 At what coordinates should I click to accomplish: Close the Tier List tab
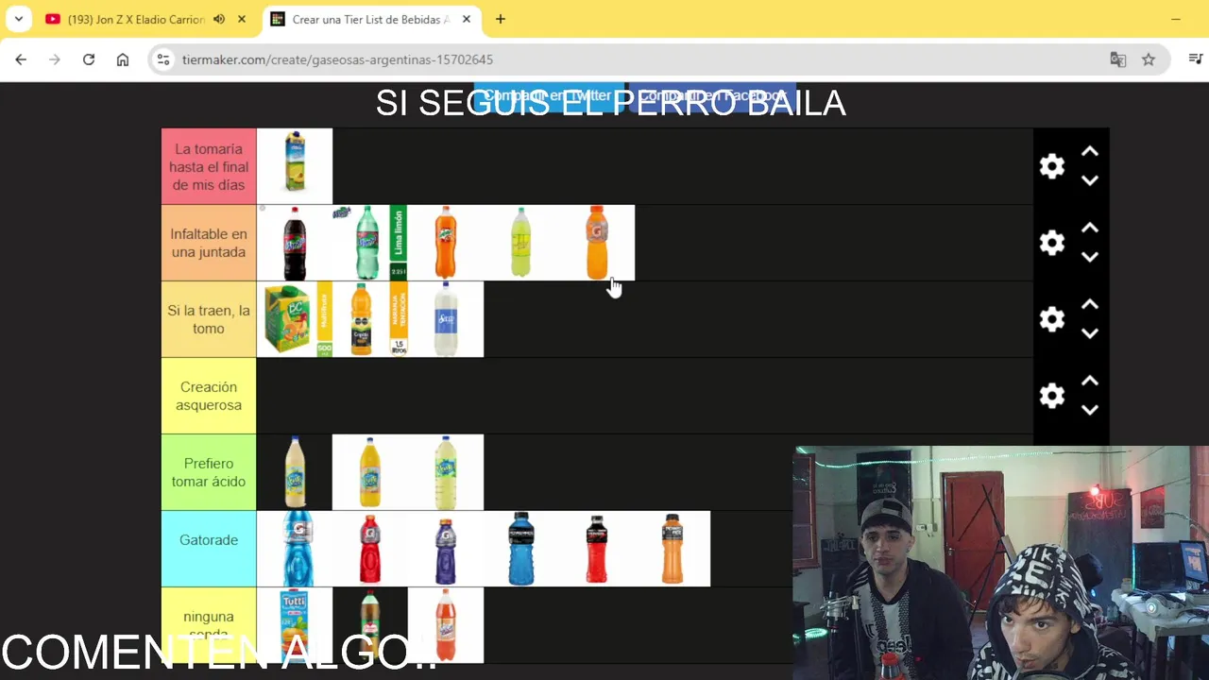pyautogui.click(x=467, y=19)
